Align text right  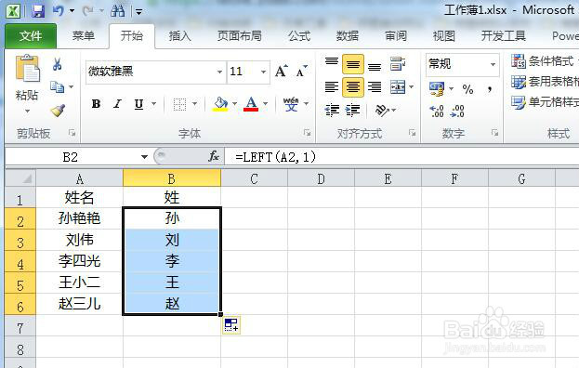(374, 87)
